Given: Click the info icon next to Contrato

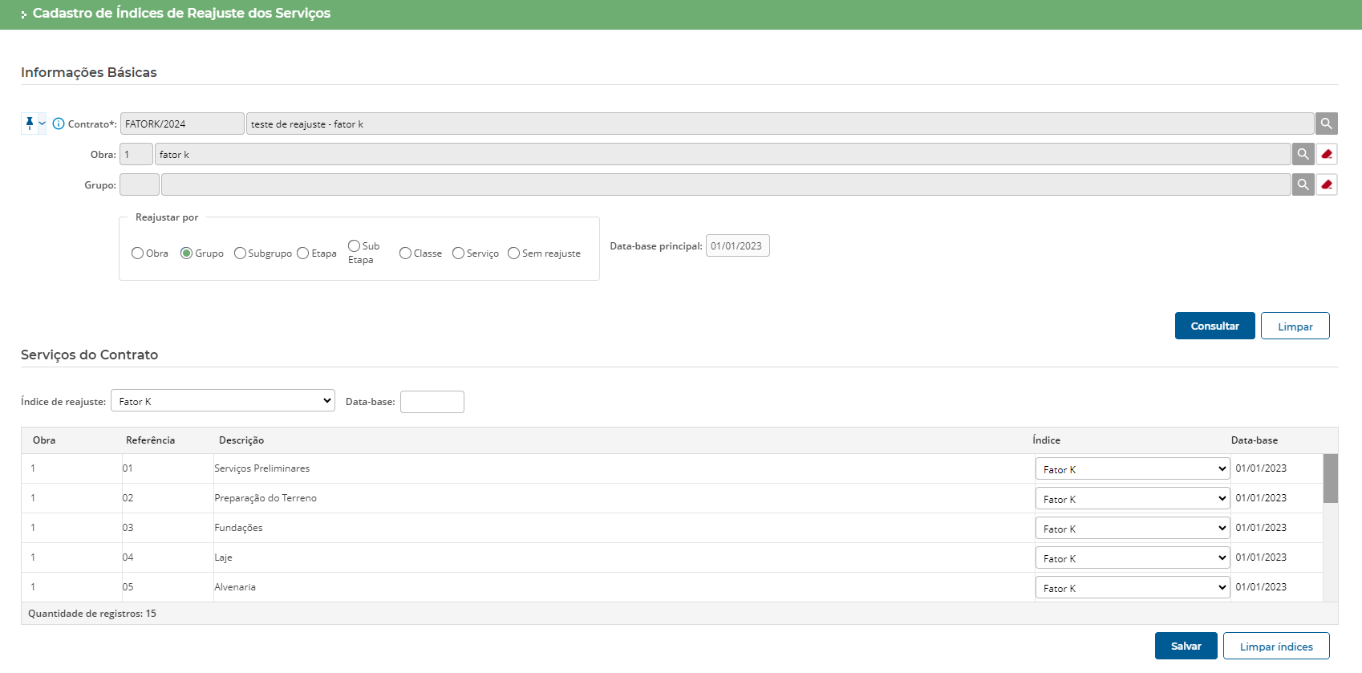Looking at the screenshot, I should tap(59, 124).
